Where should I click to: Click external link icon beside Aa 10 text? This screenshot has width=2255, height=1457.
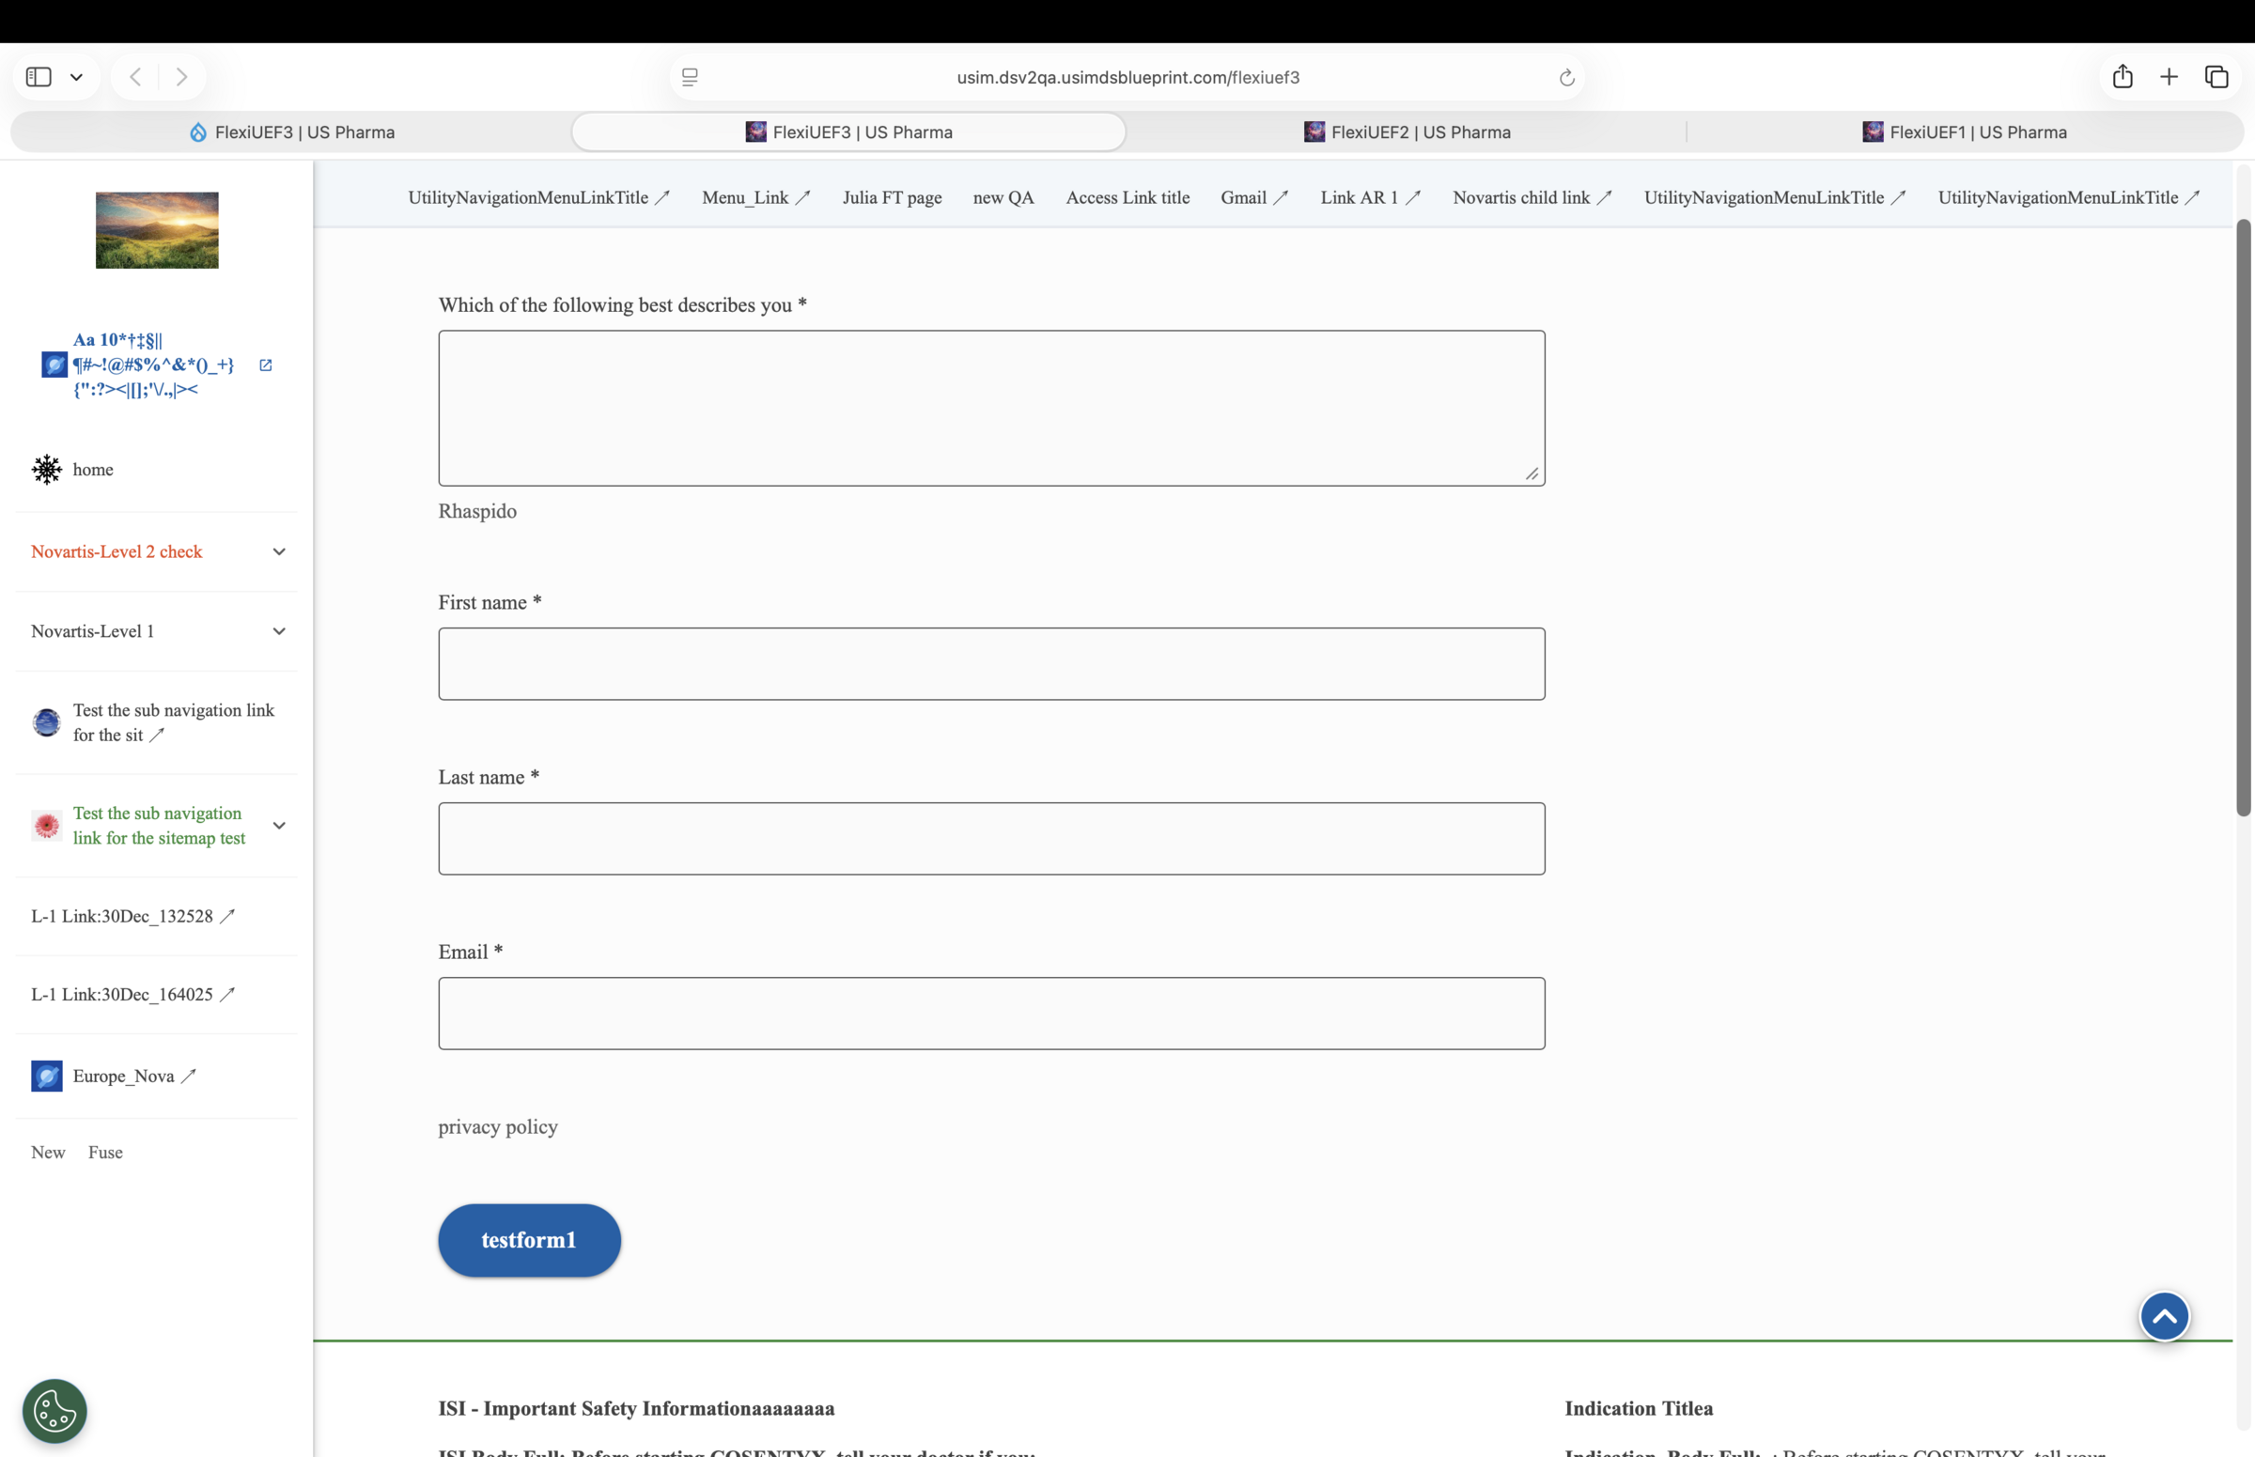point(266,364)
